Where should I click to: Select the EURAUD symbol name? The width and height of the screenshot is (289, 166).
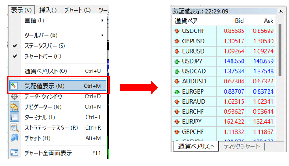coord(194,101)
